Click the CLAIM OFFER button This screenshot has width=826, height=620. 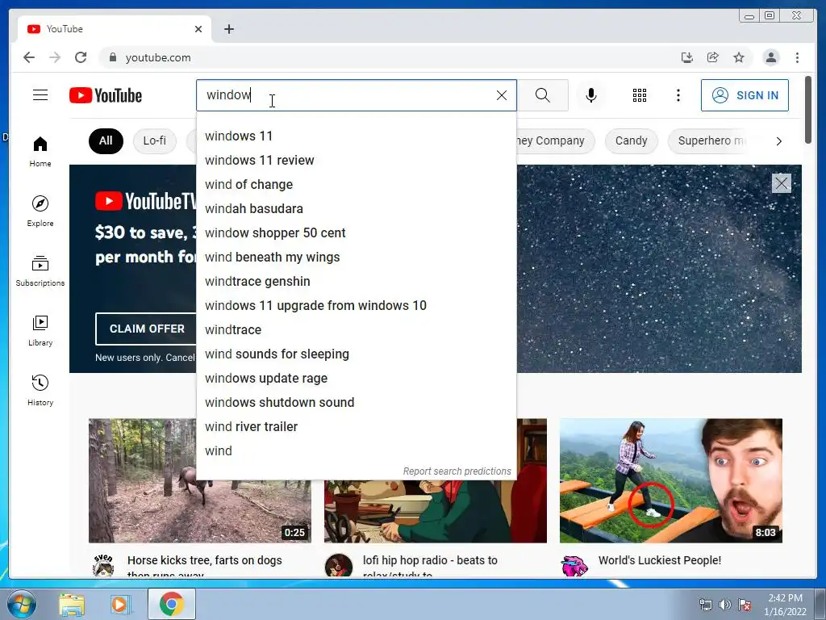[x=146, y=329]
